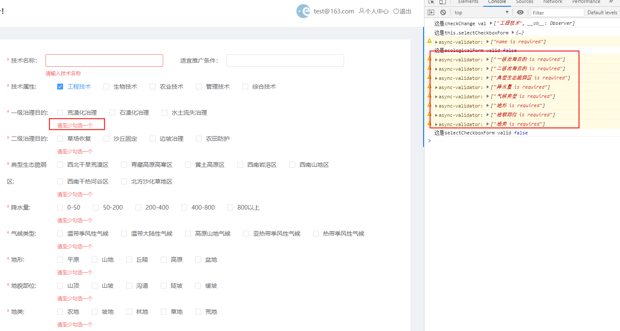
Task: Check the 农田防护 checkbox
Action: coord(199,139)
